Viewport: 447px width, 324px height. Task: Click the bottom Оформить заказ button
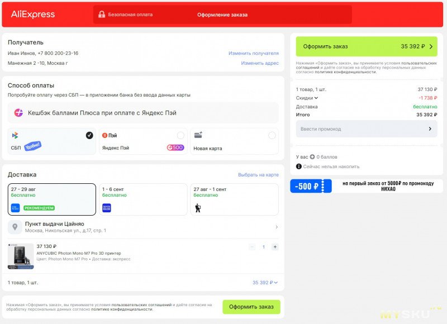coord(251,307)
